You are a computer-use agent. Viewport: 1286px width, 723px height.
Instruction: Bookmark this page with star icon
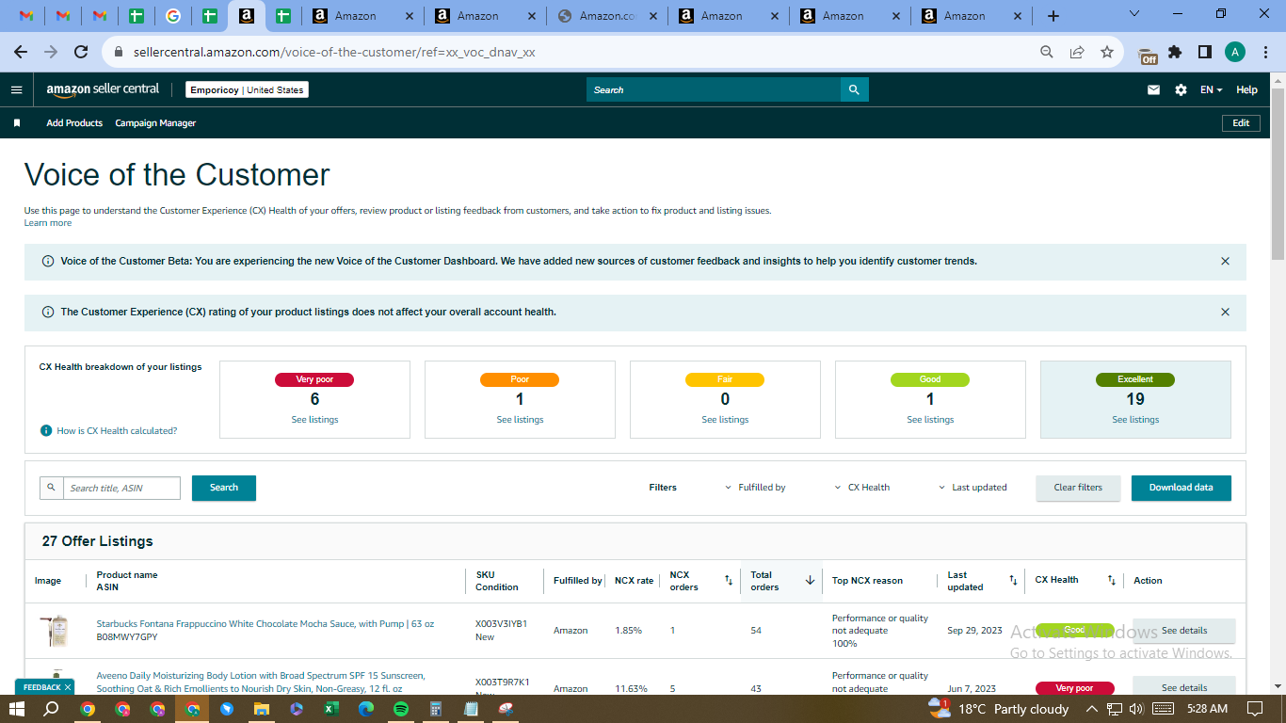[1107, 53]
